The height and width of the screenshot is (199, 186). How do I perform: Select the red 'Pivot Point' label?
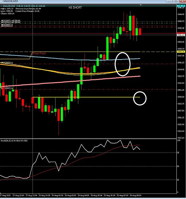point(39,53)
